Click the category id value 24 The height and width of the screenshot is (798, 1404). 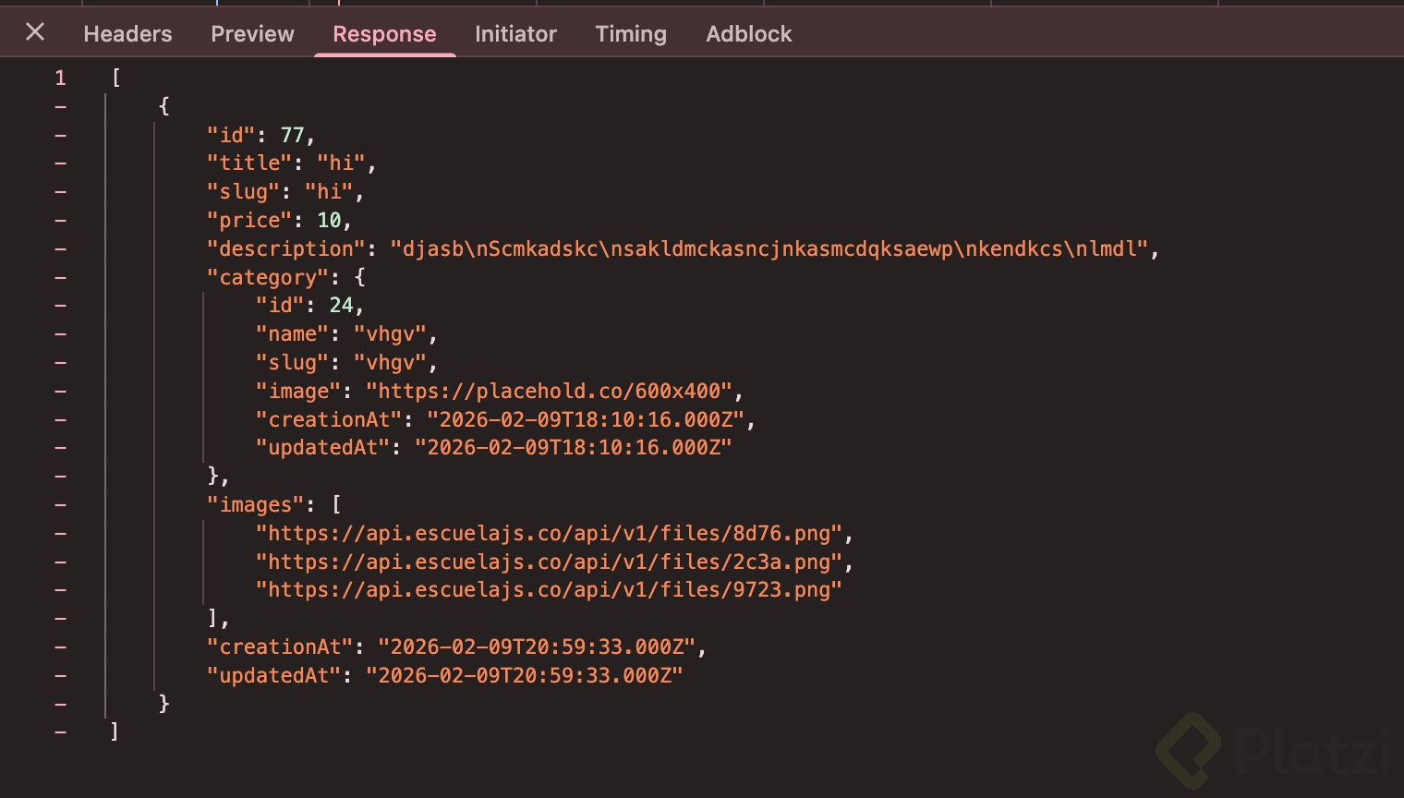point(341,305)
